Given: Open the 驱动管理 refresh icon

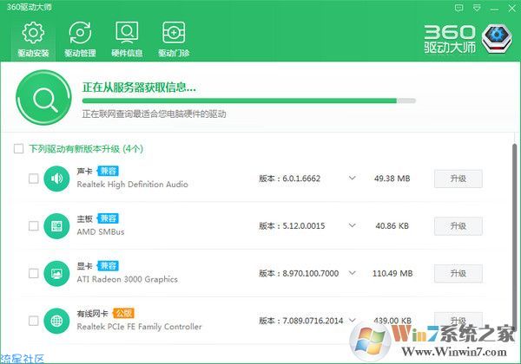Looking at the screenshot, I should coord(80,32).
